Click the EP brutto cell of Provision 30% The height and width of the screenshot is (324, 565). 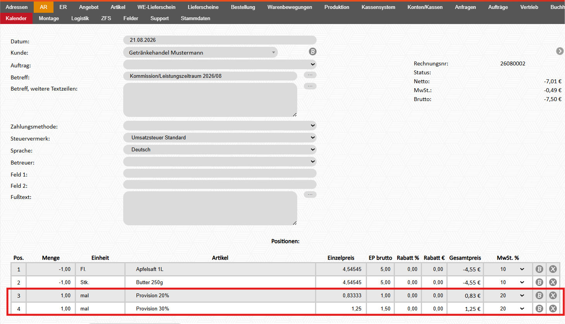click(380, 309)
